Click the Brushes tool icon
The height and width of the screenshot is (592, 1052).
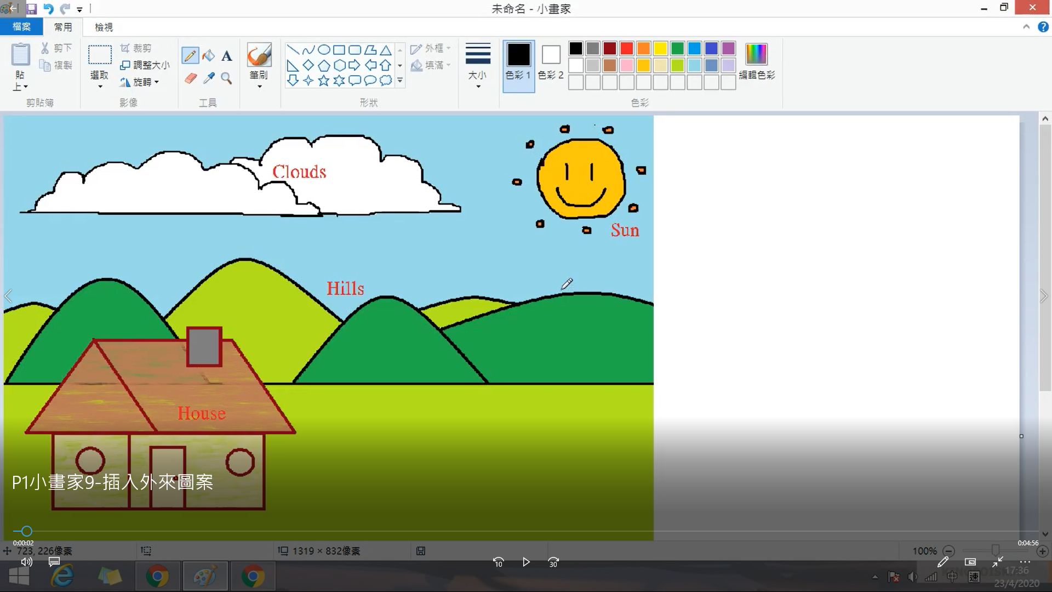coord(259,55)
